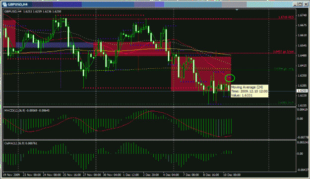Click the current price tag 1.6250
Screen dimensions: 310x179
[x=302, y=91]
